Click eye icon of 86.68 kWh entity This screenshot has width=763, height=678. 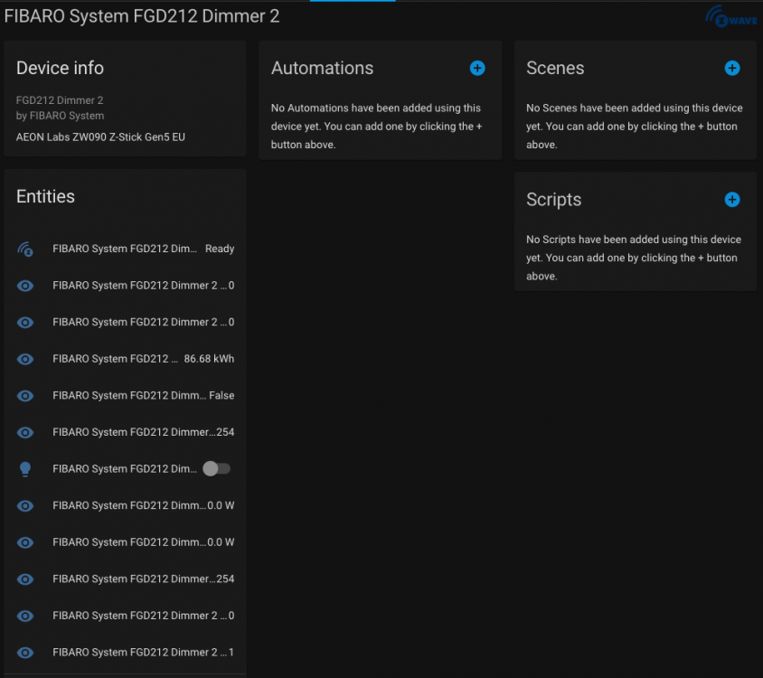[25, 359]
